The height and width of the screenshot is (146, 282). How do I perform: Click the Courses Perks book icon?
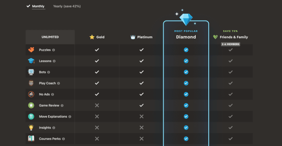31,139
